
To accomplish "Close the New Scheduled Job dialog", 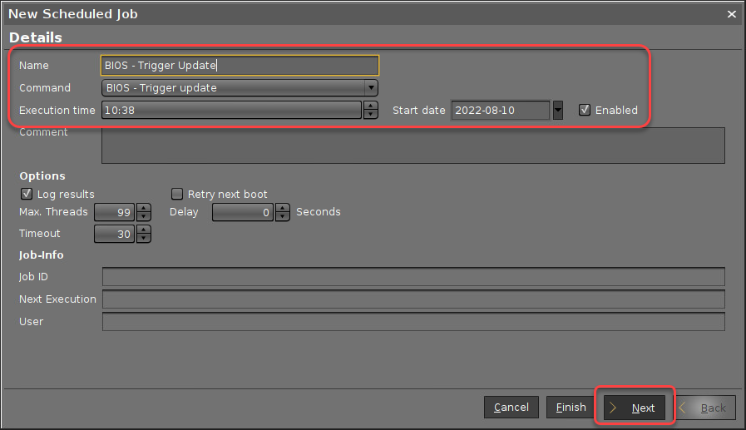I will [732, 14].
